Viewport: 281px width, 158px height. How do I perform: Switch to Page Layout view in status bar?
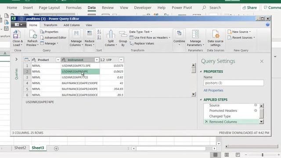[227, 155]
